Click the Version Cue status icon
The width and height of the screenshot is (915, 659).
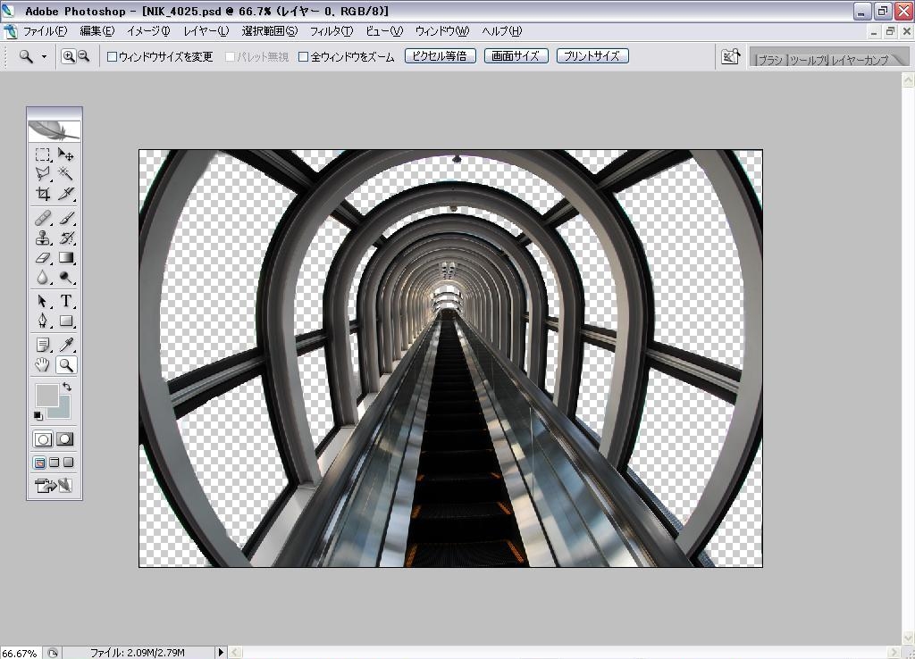click(x=53, y=653)
